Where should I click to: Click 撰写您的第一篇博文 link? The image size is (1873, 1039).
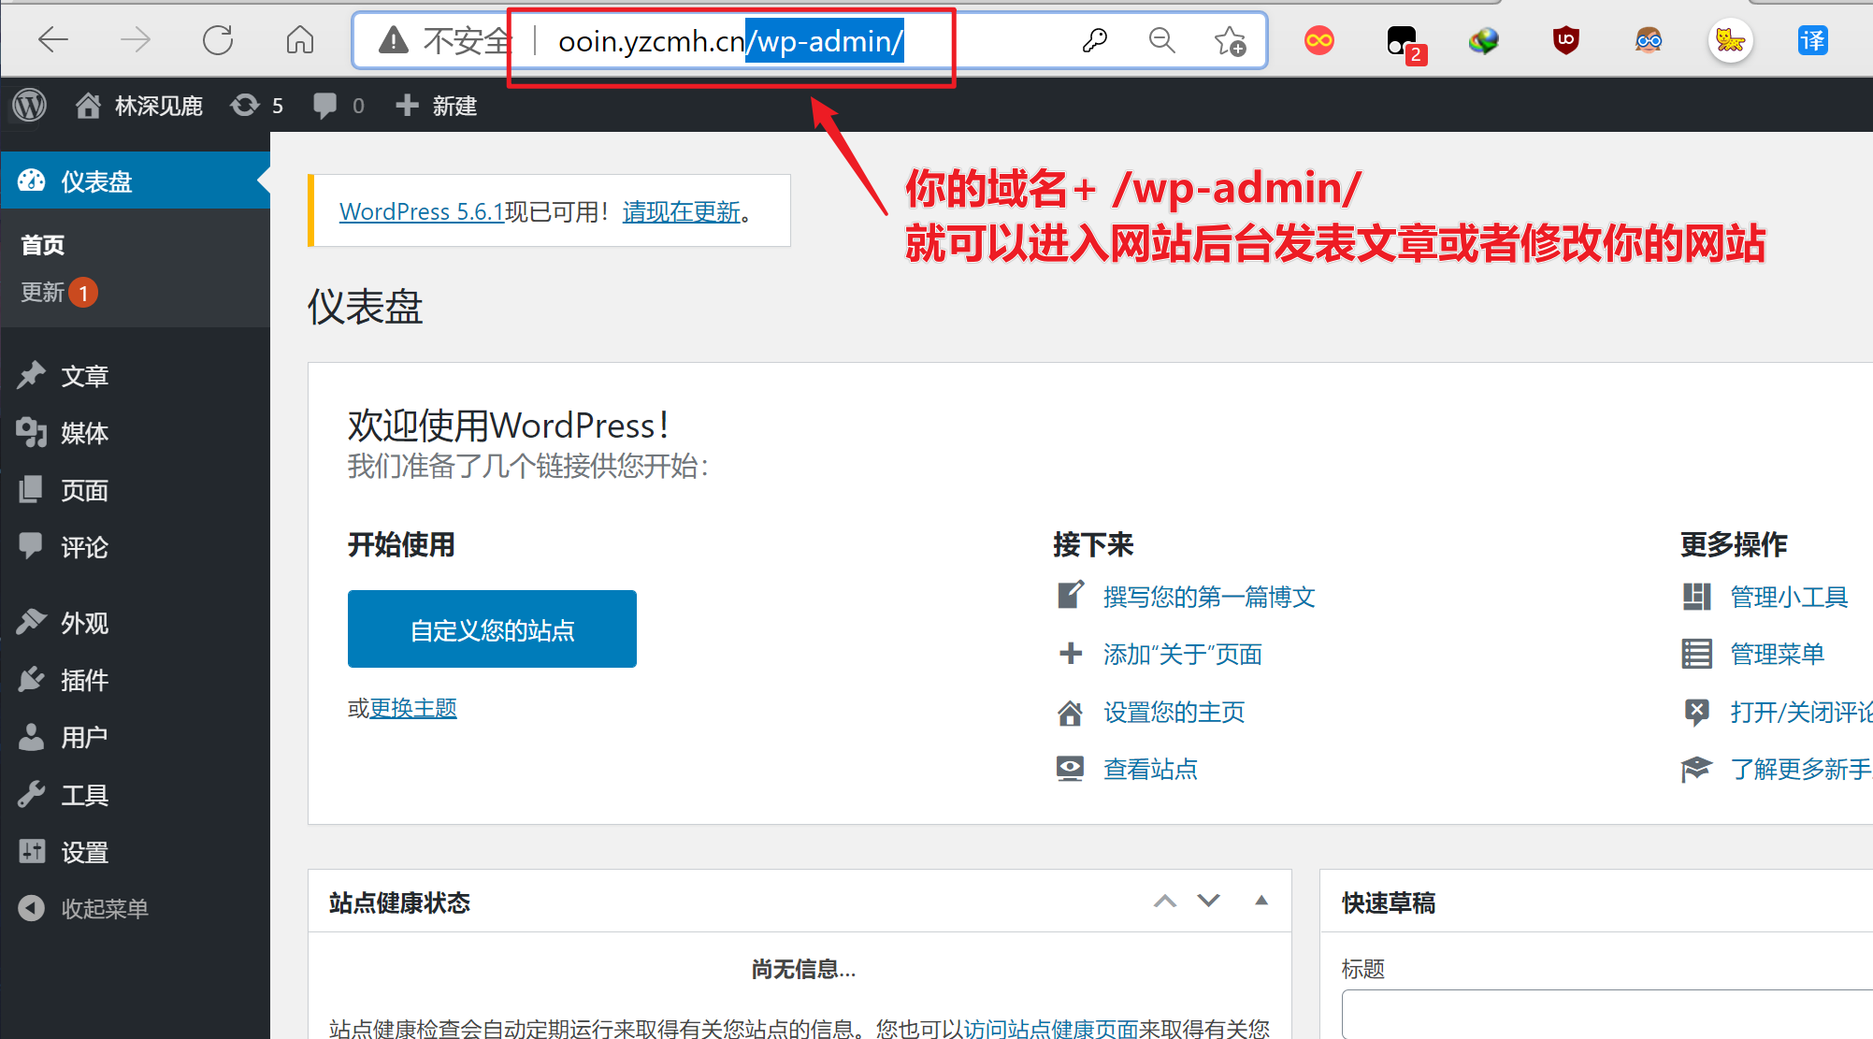click(1209, 597)
